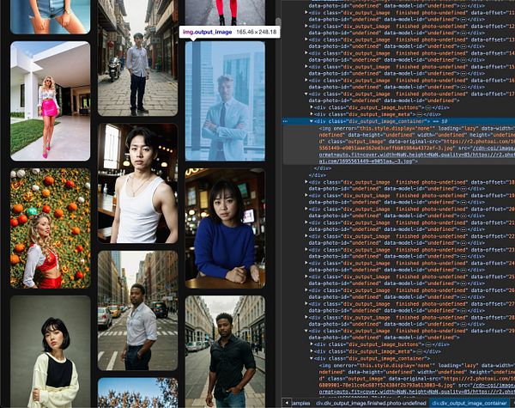Open cropped photo showing red leggings and black boots
This screenshot has height=408, width=515.
tap(225, 13)
